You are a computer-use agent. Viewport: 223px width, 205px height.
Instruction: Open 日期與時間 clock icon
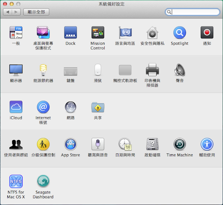coord(125,144)
